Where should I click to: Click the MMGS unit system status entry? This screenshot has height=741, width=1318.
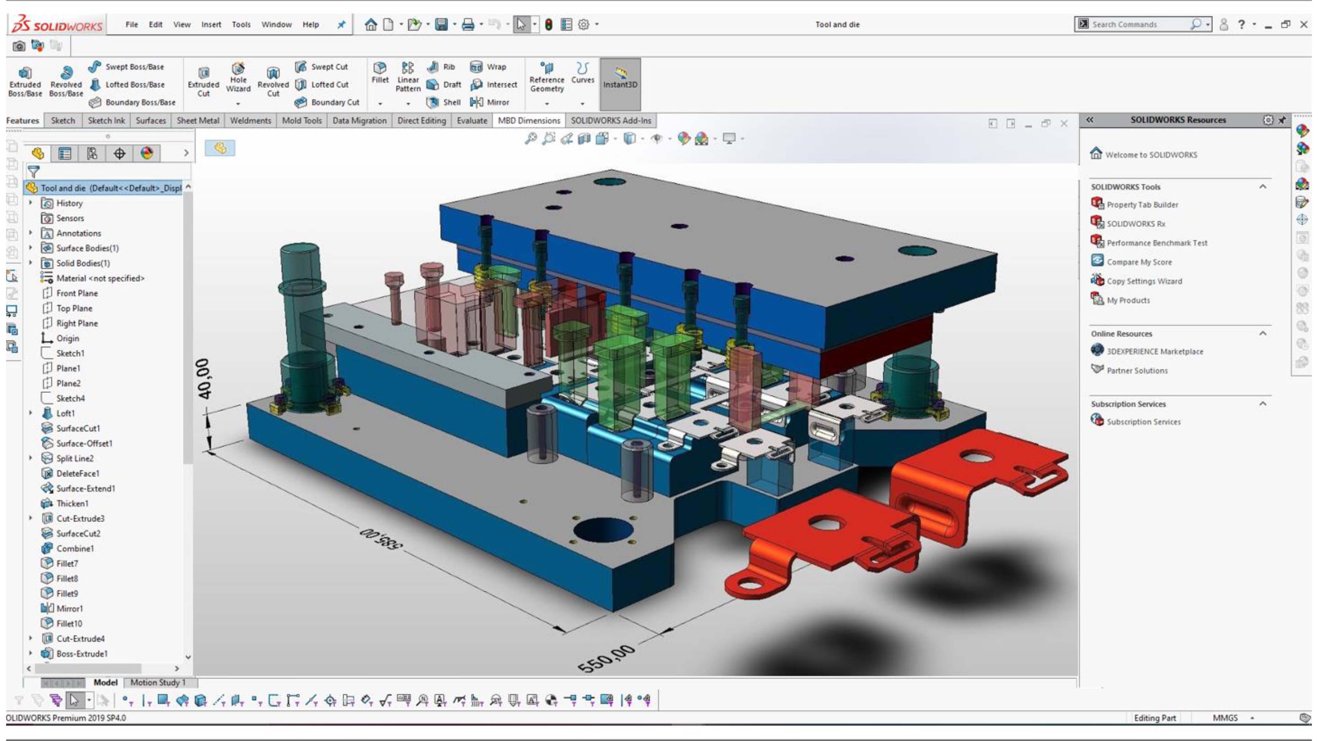pos(1225,718)
